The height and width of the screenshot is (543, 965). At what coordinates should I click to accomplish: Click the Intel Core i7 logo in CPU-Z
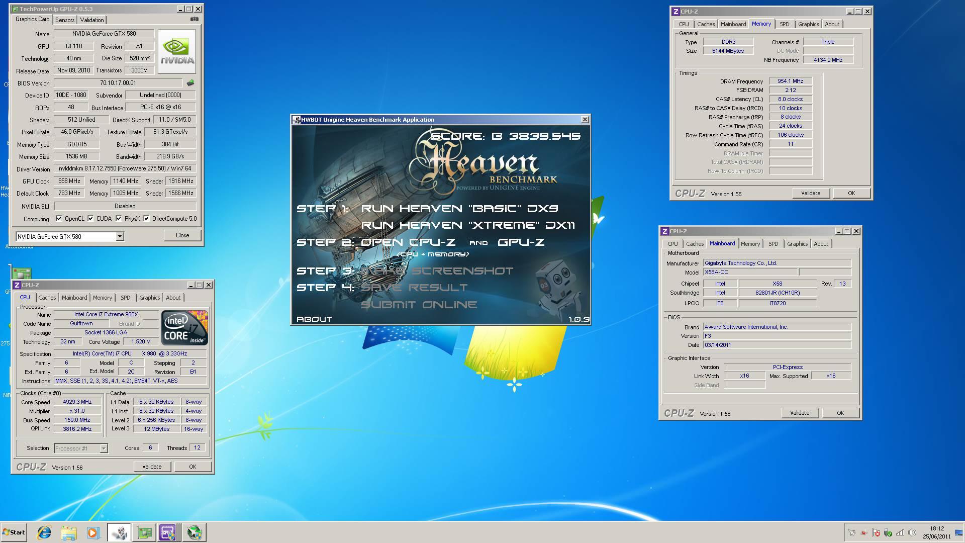pos(184,328)
